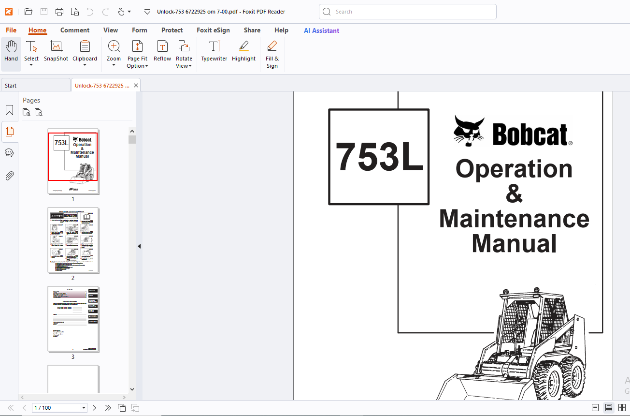Image resolution: width=630 pixels, height=416 pixels.
Task: Click thumbnail panel scroll up arrow
Action: coord(132,131)
